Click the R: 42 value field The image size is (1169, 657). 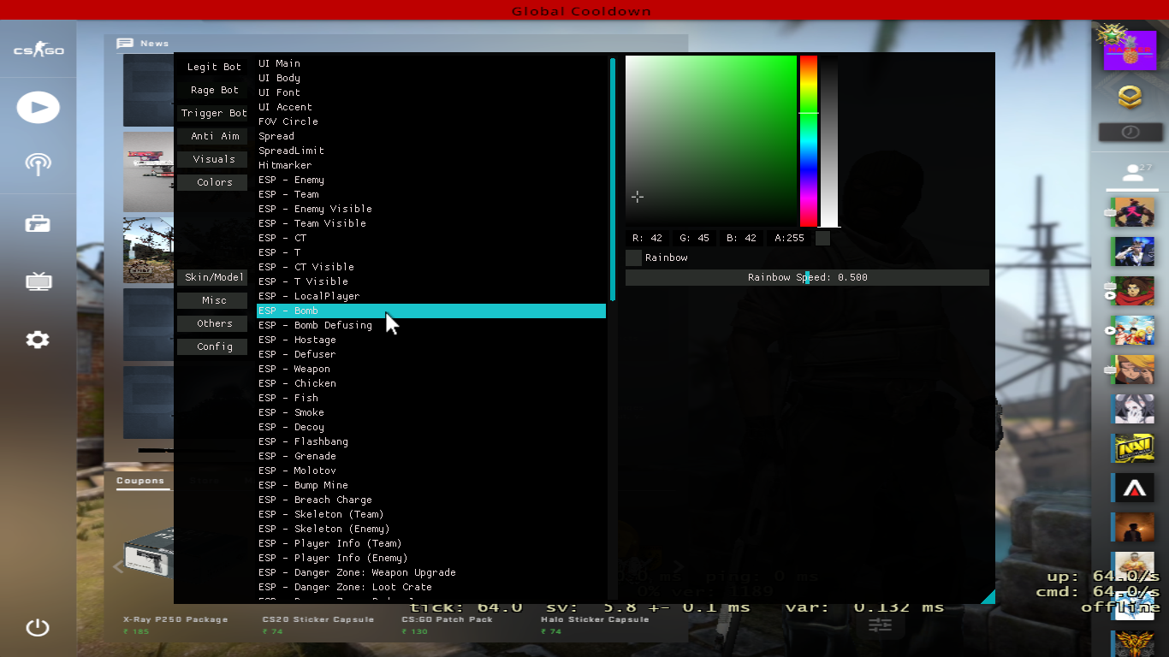click(x=647, y=238)
